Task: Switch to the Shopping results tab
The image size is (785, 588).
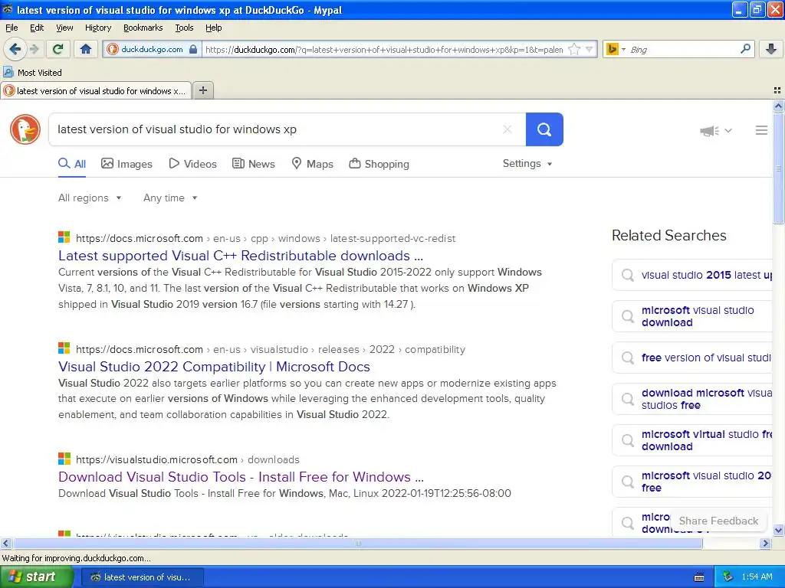Action: tap(379, 164)
